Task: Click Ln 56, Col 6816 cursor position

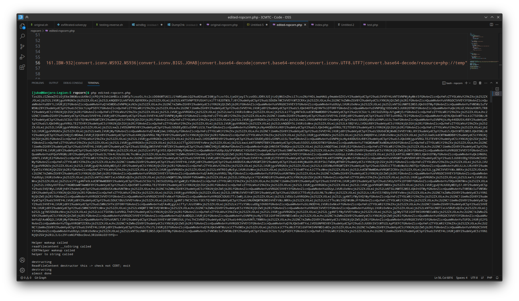Action: pos(443,278)
